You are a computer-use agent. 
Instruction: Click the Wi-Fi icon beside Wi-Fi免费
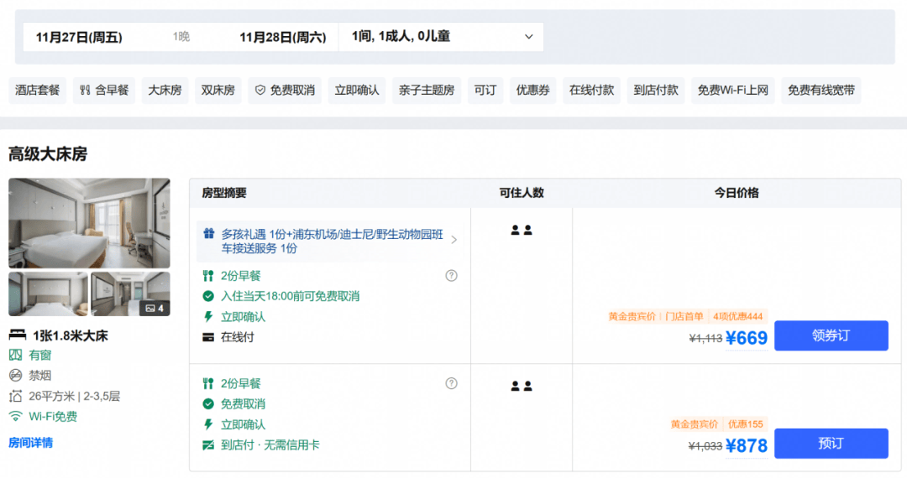pyautogui.click(x=16, y=416)
